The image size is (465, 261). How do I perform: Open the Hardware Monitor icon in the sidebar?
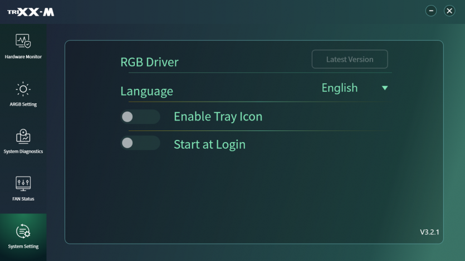point(23,41)
